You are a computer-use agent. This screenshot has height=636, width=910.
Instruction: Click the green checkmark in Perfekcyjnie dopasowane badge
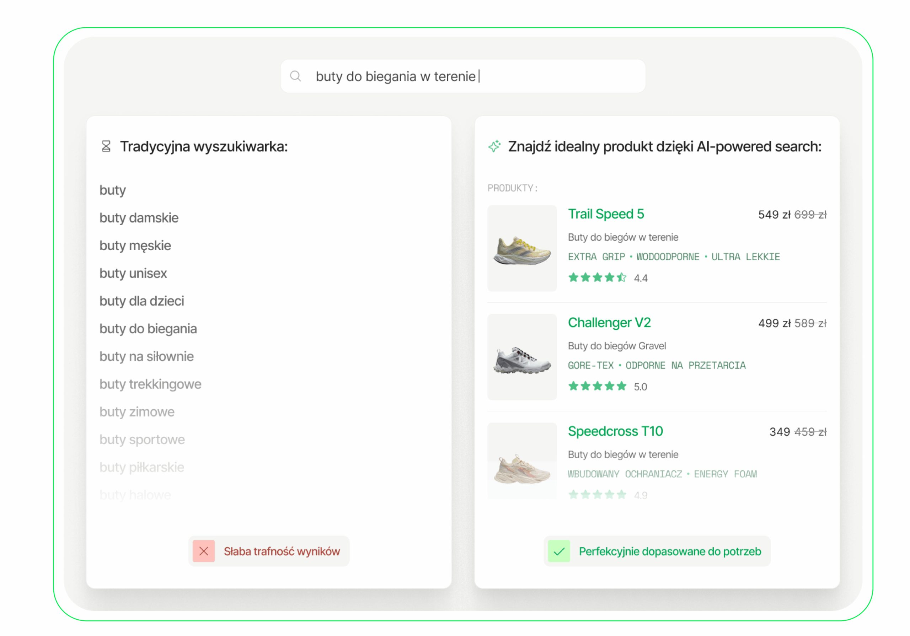[559, 551]
